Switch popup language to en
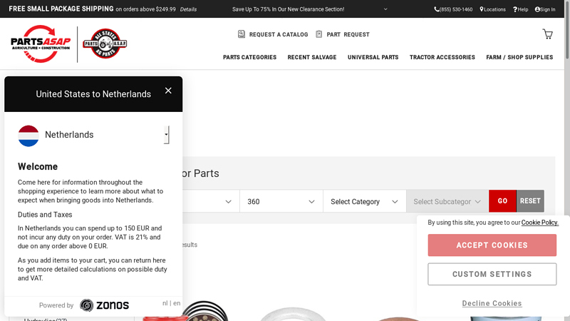 [x=177, y=303]
